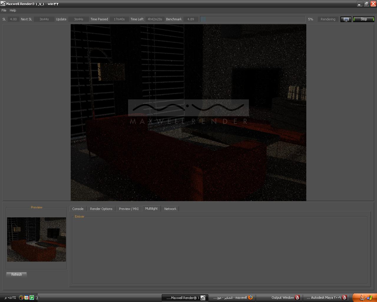Select the Multilight tab
Viewport: 377px width, 302px height.
click(x=151, y=209)
